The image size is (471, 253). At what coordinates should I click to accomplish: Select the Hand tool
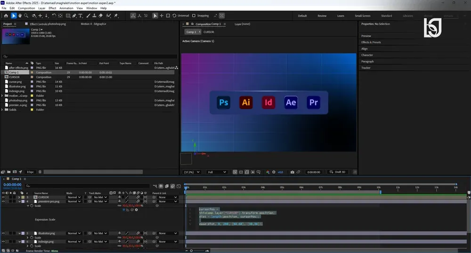click(x=20, y=16)
